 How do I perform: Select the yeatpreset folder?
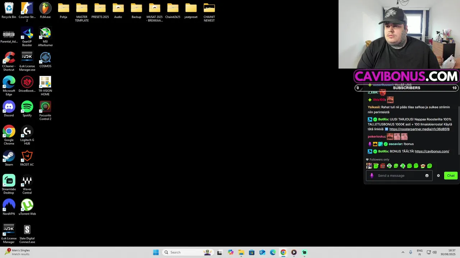point(191,11)
